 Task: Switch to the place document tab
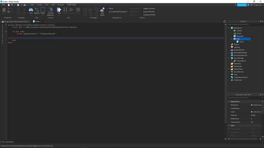pyautogui.click(x=15, y=22)
